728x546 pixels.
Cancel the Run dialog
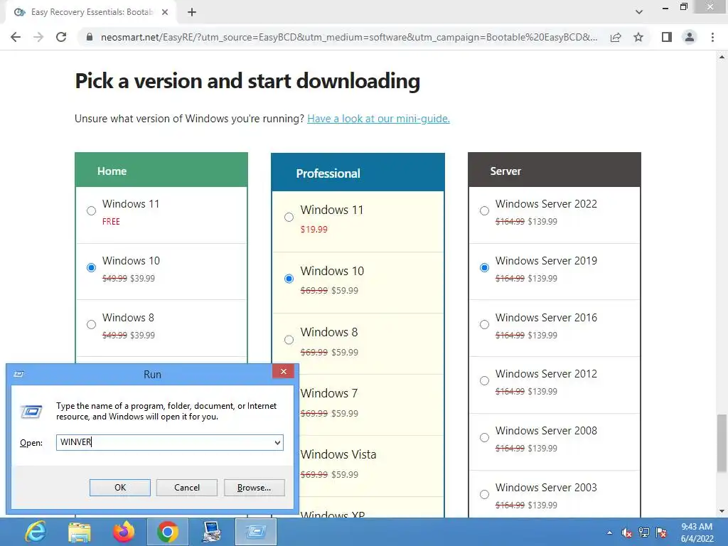pyautogui.click(x=187, y=488)
